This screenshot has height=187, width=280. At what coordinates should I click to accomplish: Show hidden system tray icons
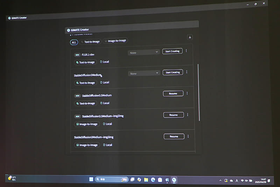pos(220,181)
